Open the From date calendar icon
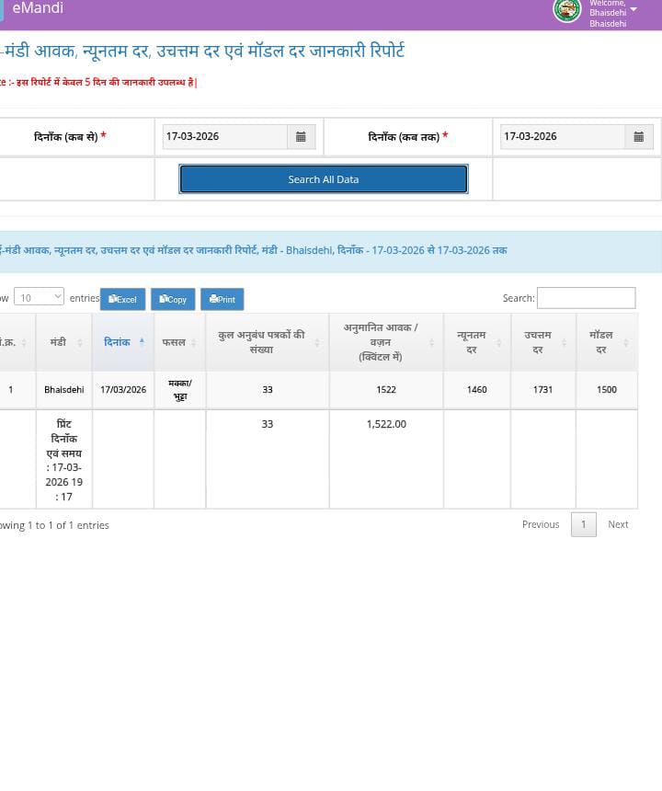Screen dimensions: 662x791 (301, 137)
